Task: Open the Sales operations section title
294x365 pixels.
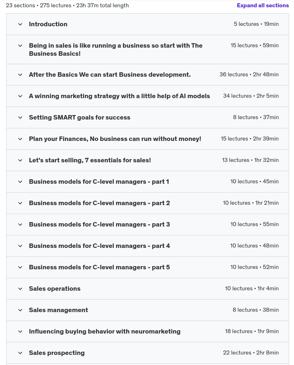Action: tap(55, 289)
